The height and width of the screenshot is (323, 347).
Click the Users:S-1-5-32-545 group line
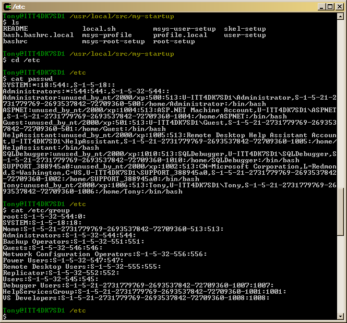click(51, 279)
